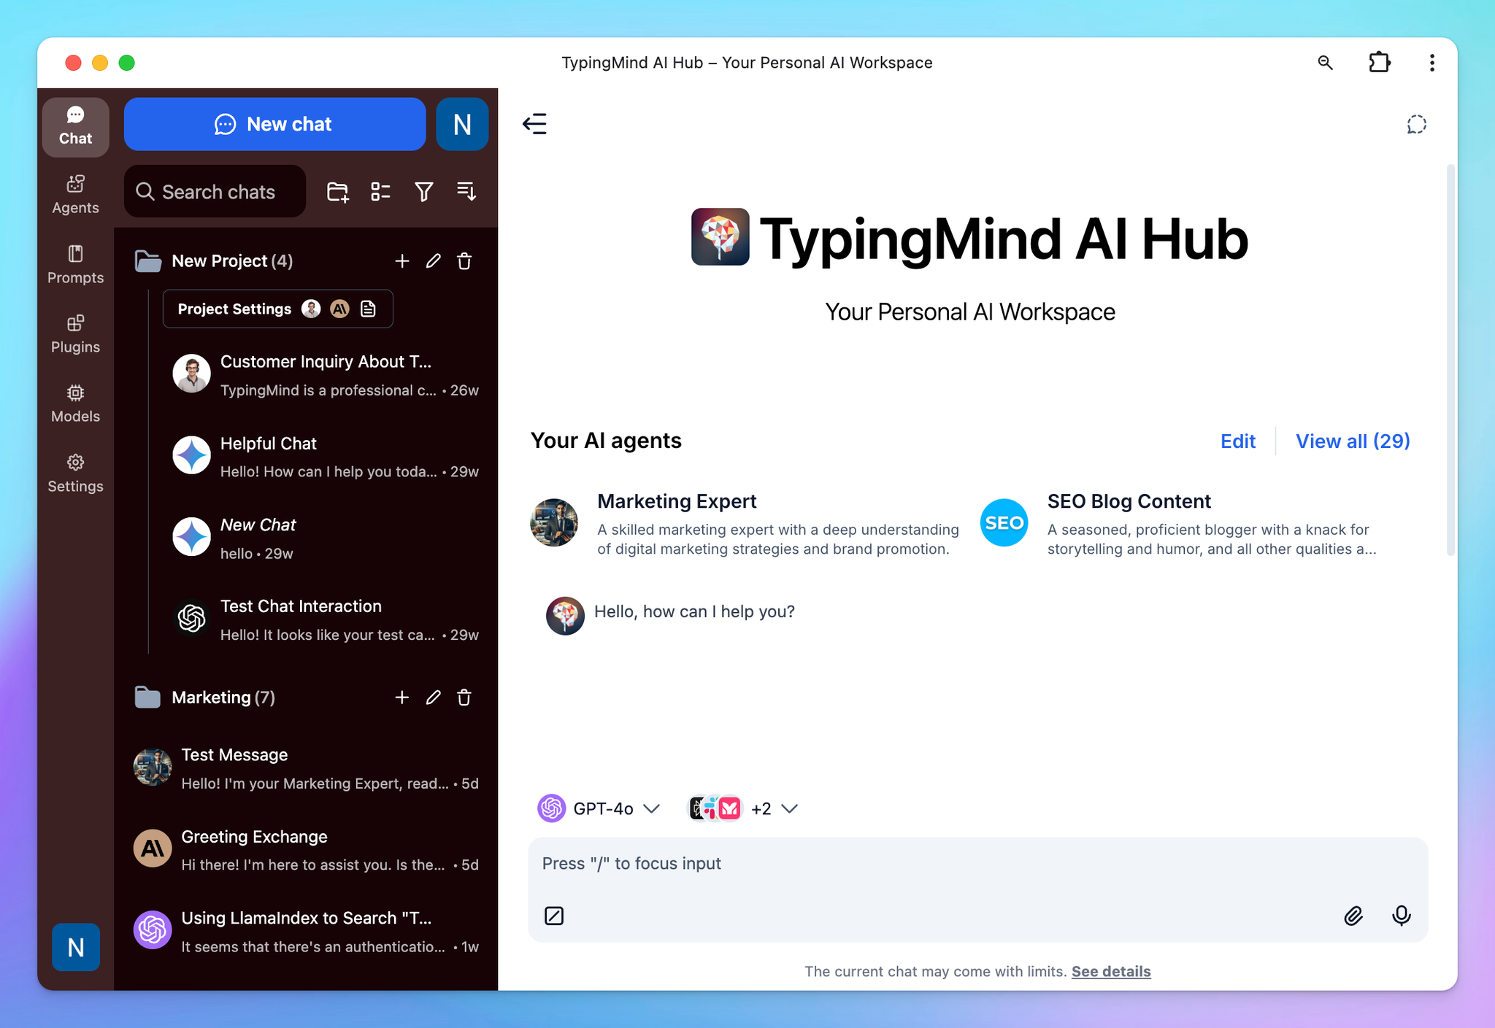Open the GPT-4o model selector dropdown

click(599, 808)
